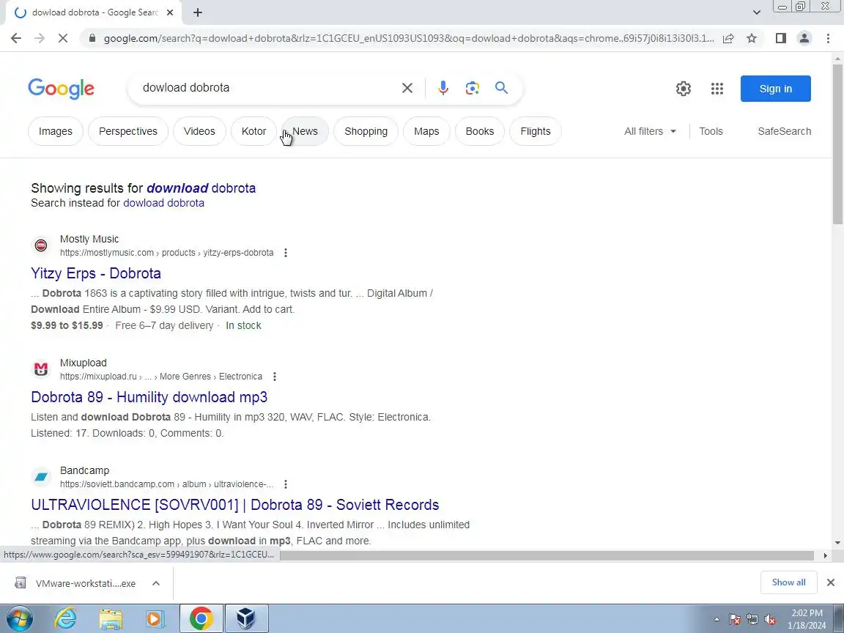Open Chrome's three-dot menu

[828, 38]
